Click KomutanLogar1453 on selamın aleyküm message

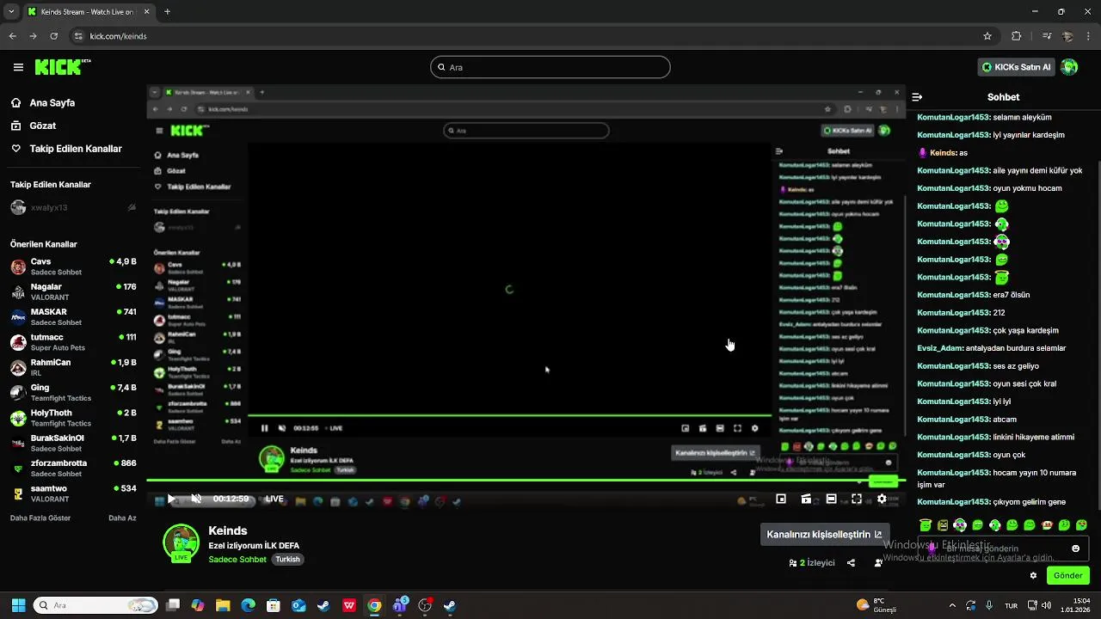pyautogui.click(x=953, y=117)
